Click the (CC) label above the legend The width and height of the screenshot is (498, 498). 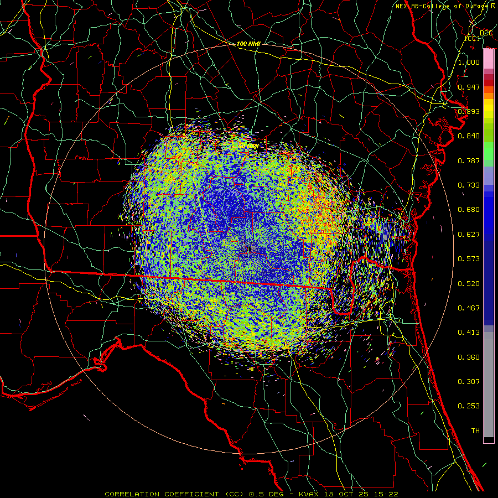[x=473, y=38]
